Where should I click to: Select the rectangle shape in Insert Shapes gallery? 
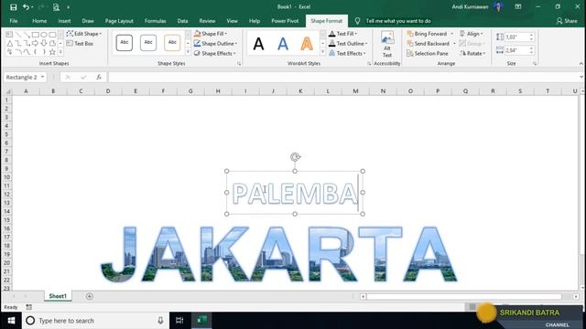pyautogui.click(x=36, y=35)
